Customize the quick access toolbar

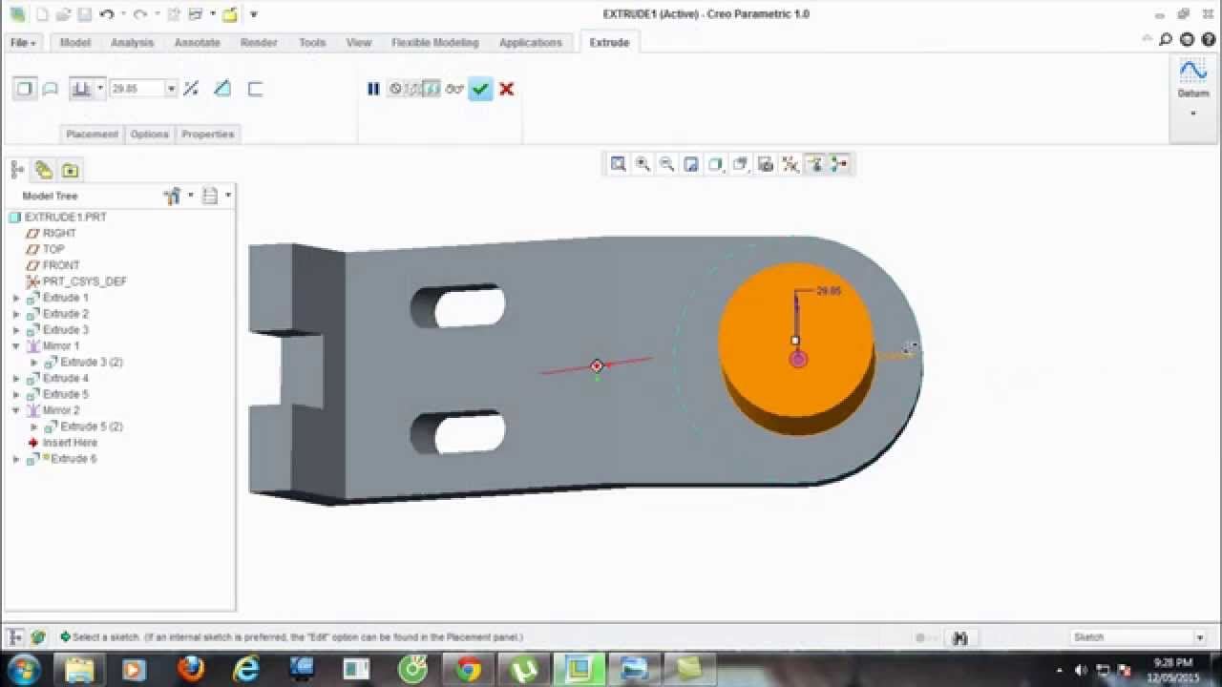pos(253,14)
